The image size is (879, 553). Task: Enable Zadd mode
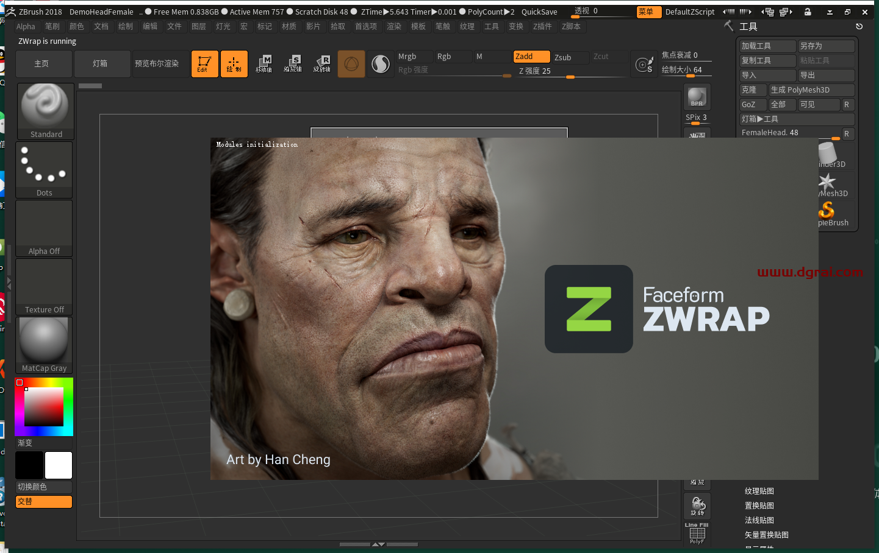531,57
